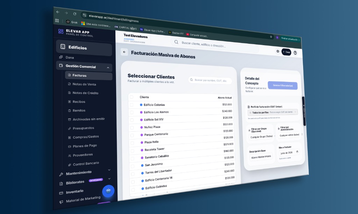358x214 pixels.
Task: Click the calendar icon in Mes a Facturar
Action: 297,152
